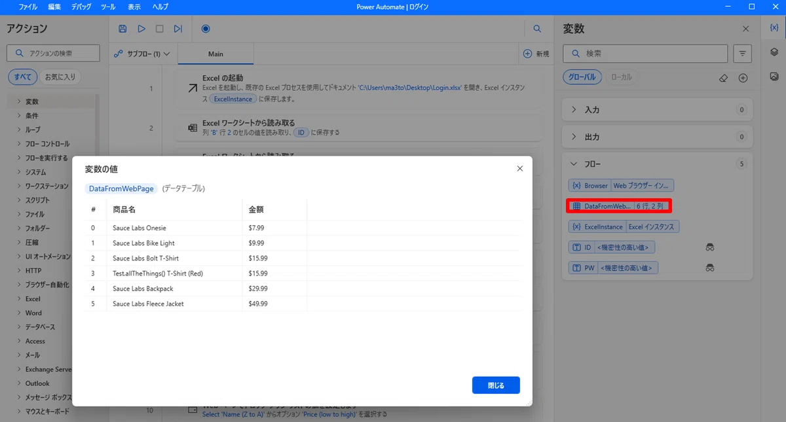Open images sidebar icon
The width and height of the screenshot is (786, 422).
[774, 76]
